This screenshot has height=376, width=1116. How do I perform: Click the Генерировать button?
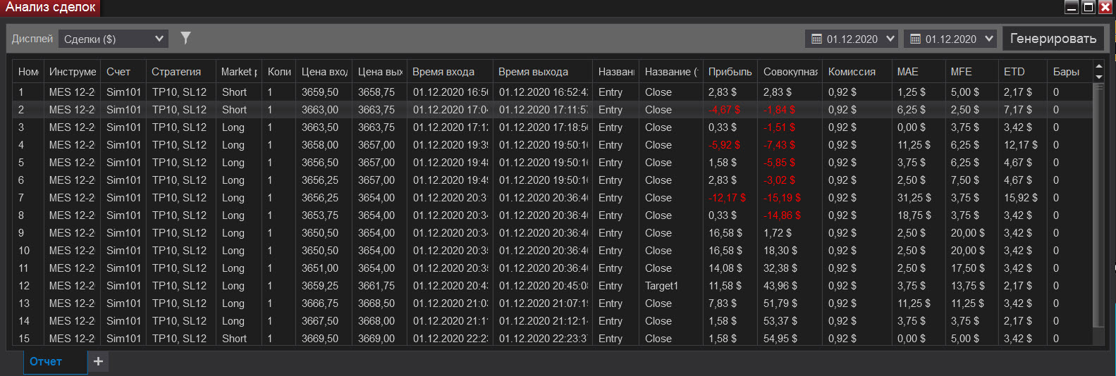click(1053, 39)
